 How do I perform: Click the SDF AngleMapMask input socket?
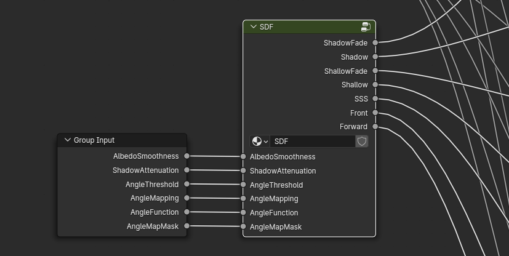click(x=244, y=227)
